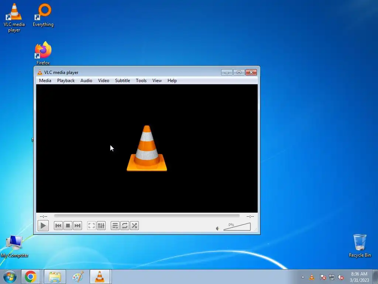Viewport: 378px width, 284px height.
Task: Click the large cone in video area
Action: [147, 148]
